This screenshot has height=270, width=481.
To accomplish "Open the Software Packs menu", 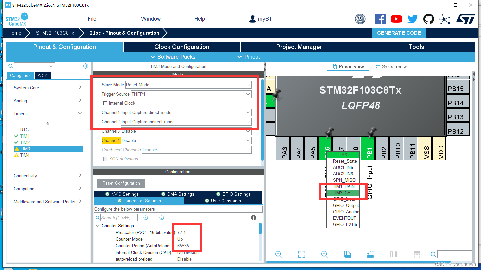I will 173,57.
